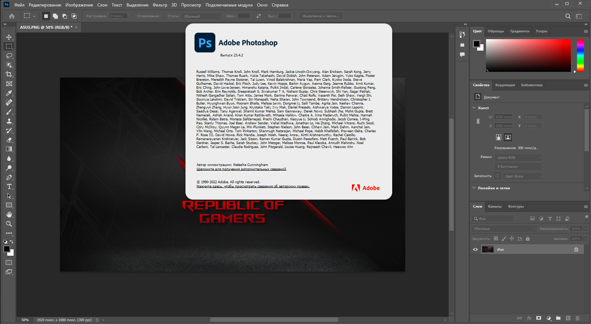Switch to the Каналы tab
Image resolution: width=591 pixels, height=324 pixels.
495,207
